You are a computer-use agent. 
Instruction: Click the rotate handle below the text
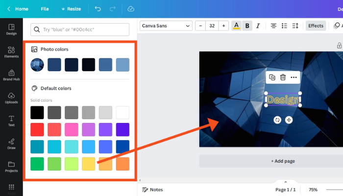277,120
